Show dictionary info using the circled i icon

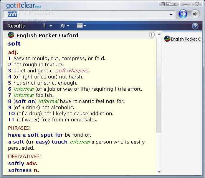[152, 35]
